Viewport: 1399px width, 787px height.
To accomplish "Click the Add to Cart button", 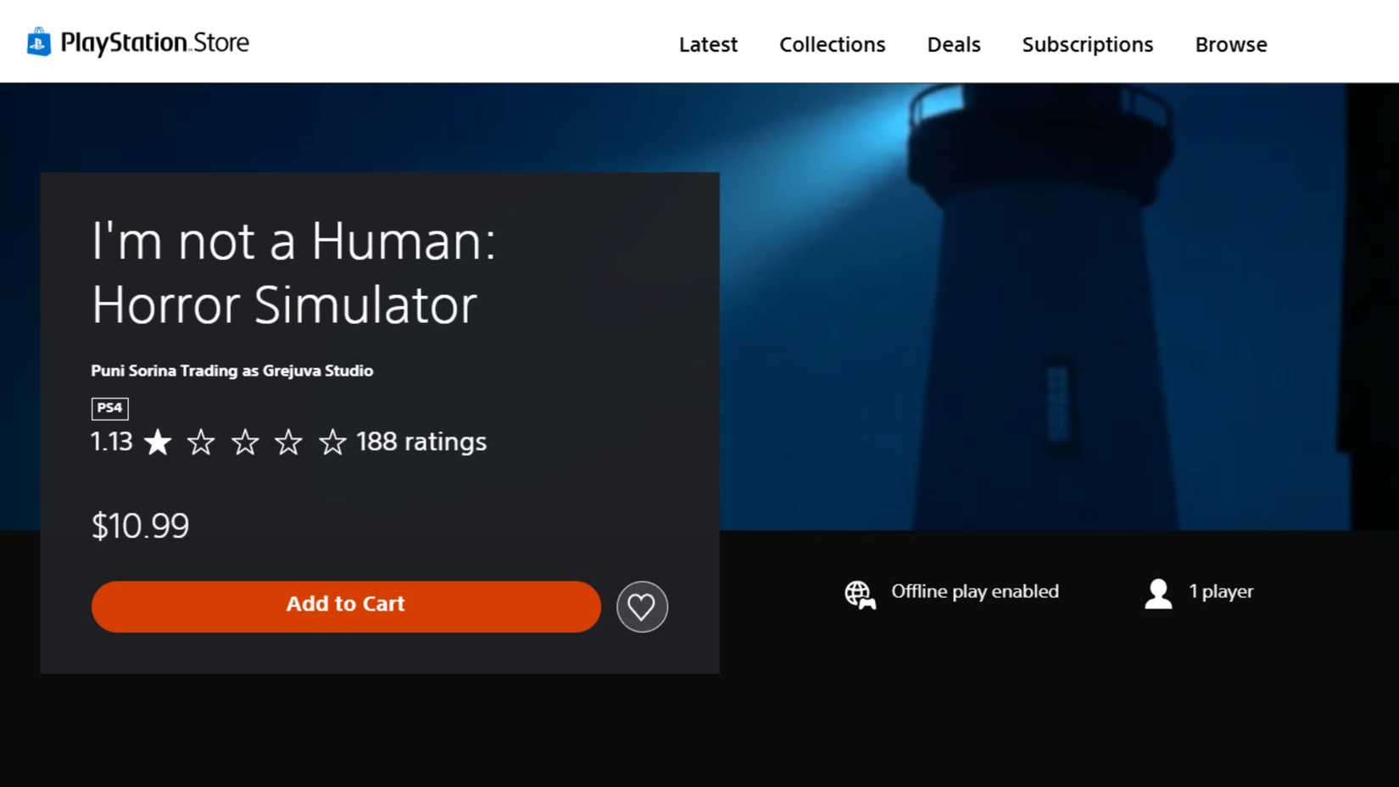I will pos(345,605).
